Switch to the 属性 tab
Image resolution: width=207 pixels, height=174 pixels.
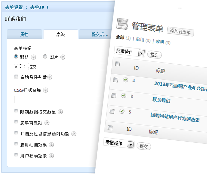coord(24,34)
